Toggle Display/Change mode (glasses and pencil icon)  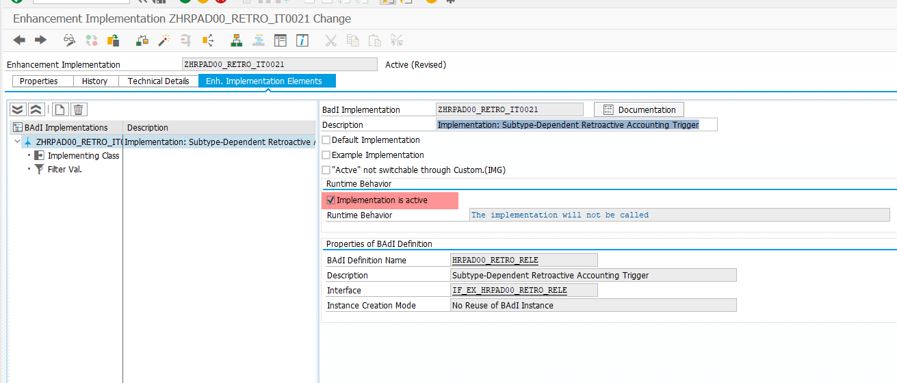coord(70,40)
